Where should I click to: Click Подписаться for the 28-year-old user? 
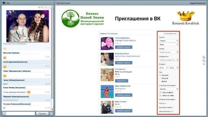[122, 81]
